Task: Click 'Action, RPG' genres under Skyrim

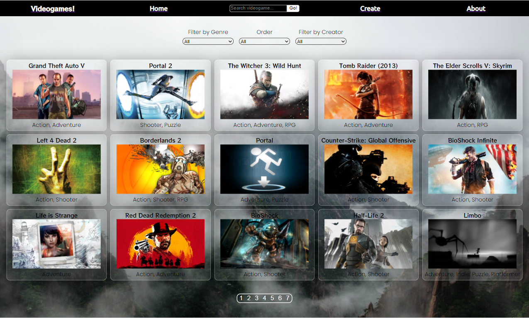Action: pos(472,125)
